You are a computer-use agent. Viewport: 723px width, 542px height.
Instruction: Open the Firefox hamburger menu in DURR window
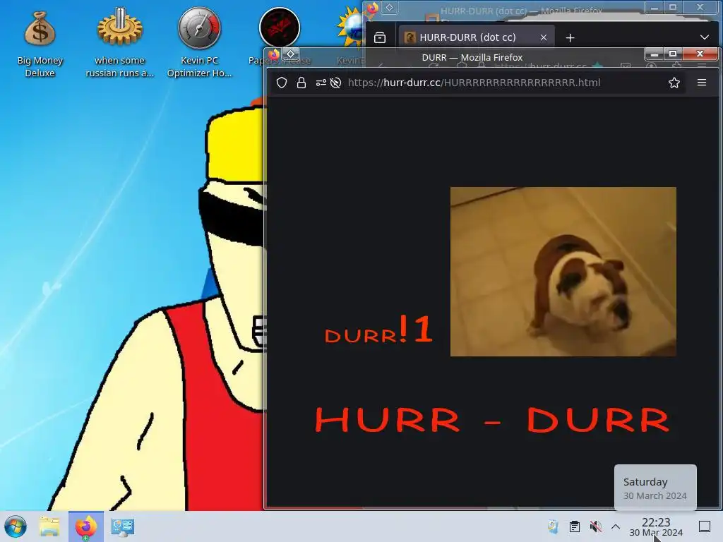(702, 83)
